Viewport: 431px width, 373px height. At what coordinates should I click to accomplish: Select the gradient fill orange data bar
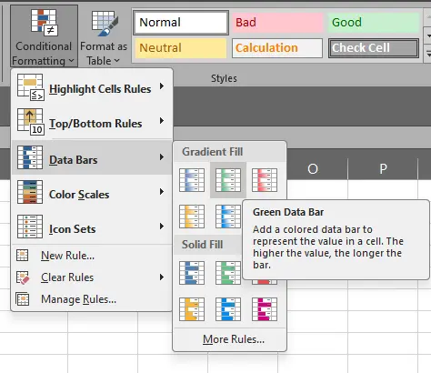[x=192, y=217]
